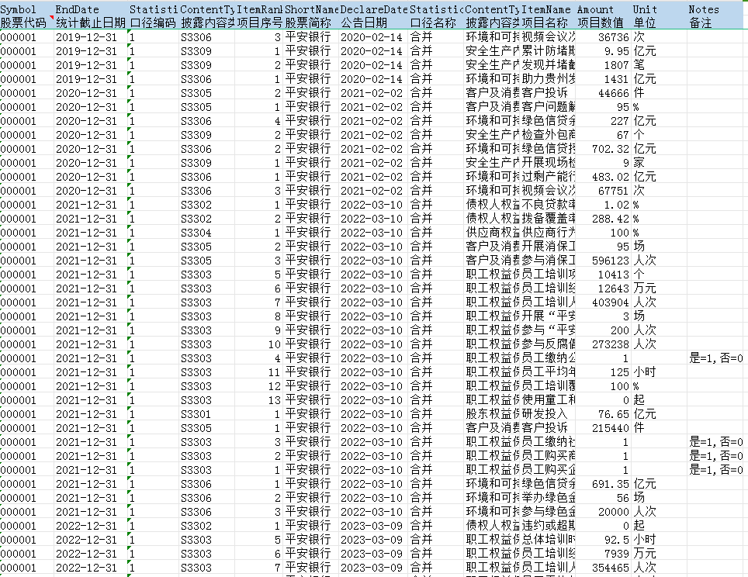The image size is (748, 577).
Task: Select the EndDate header cell
Action: (91, 9)
